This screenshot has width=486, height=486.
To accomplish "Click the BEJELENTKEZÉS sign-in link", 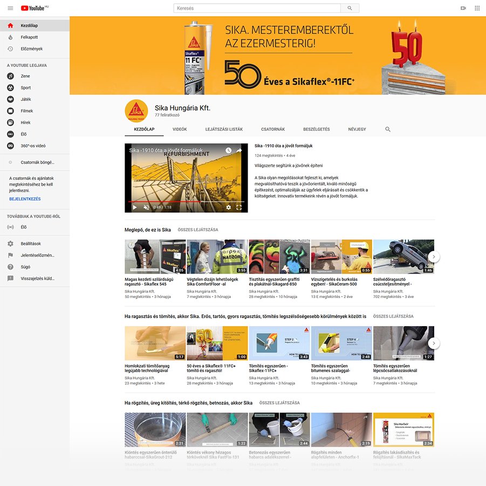I will tap(25, 199).
